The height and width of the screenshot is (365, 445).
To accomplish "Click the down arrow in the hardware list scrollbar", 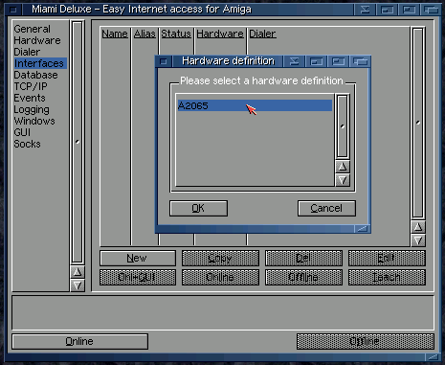I will click(x=343, y=180).
